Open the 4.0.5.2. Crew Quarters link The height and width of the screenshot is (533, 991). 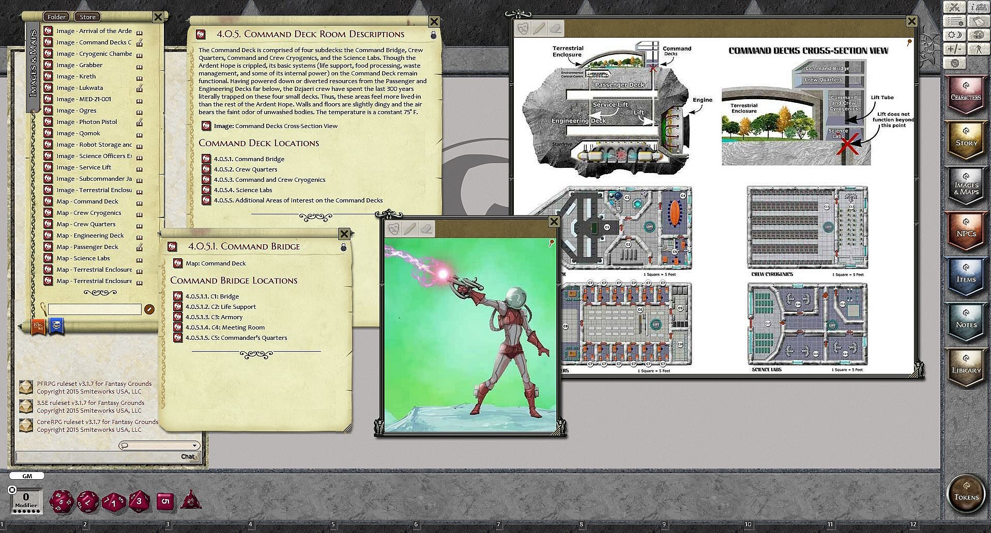tap(246, 169)
